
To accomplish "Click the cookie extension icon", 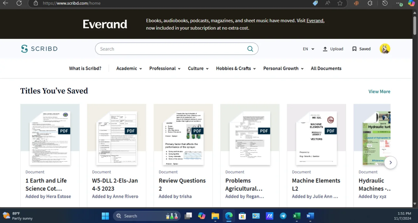I will (x=356, y=3).
